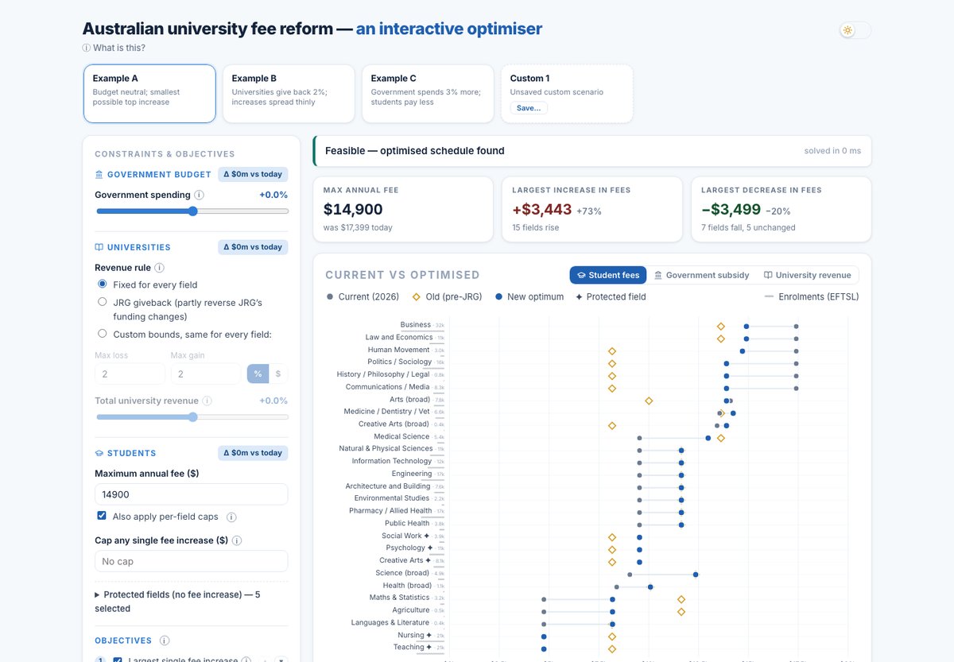Click the Law and Economics field label
The width and height of the screenshot is (954, 662).
pos(399,337)
